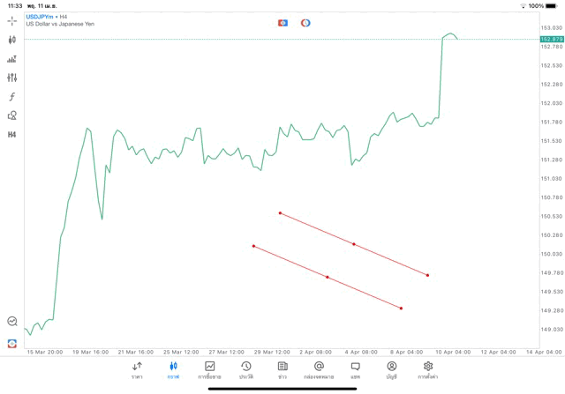This screenshot has height=394, width=565.
Task: Open the การตั้งค่า (Settings) tab
Action: pos(428,369)
